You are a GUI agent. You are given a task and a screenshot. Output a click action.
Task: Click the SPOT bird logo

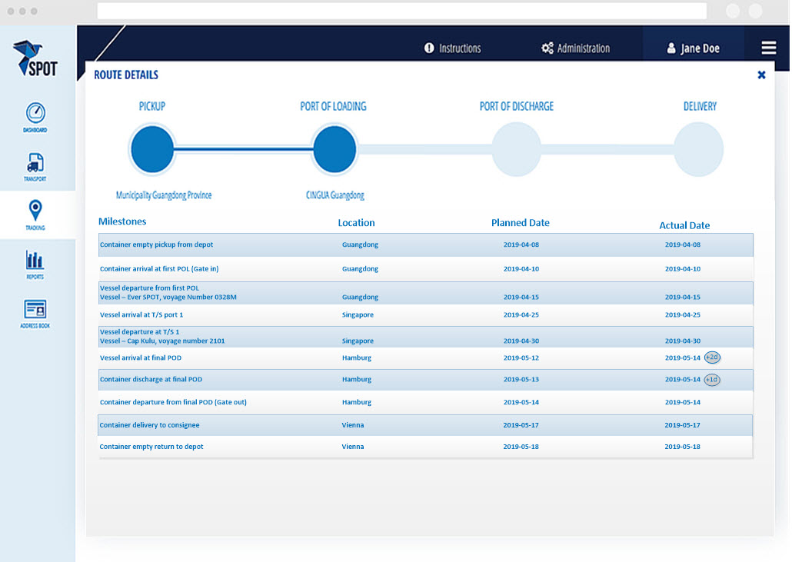(35, 59)
